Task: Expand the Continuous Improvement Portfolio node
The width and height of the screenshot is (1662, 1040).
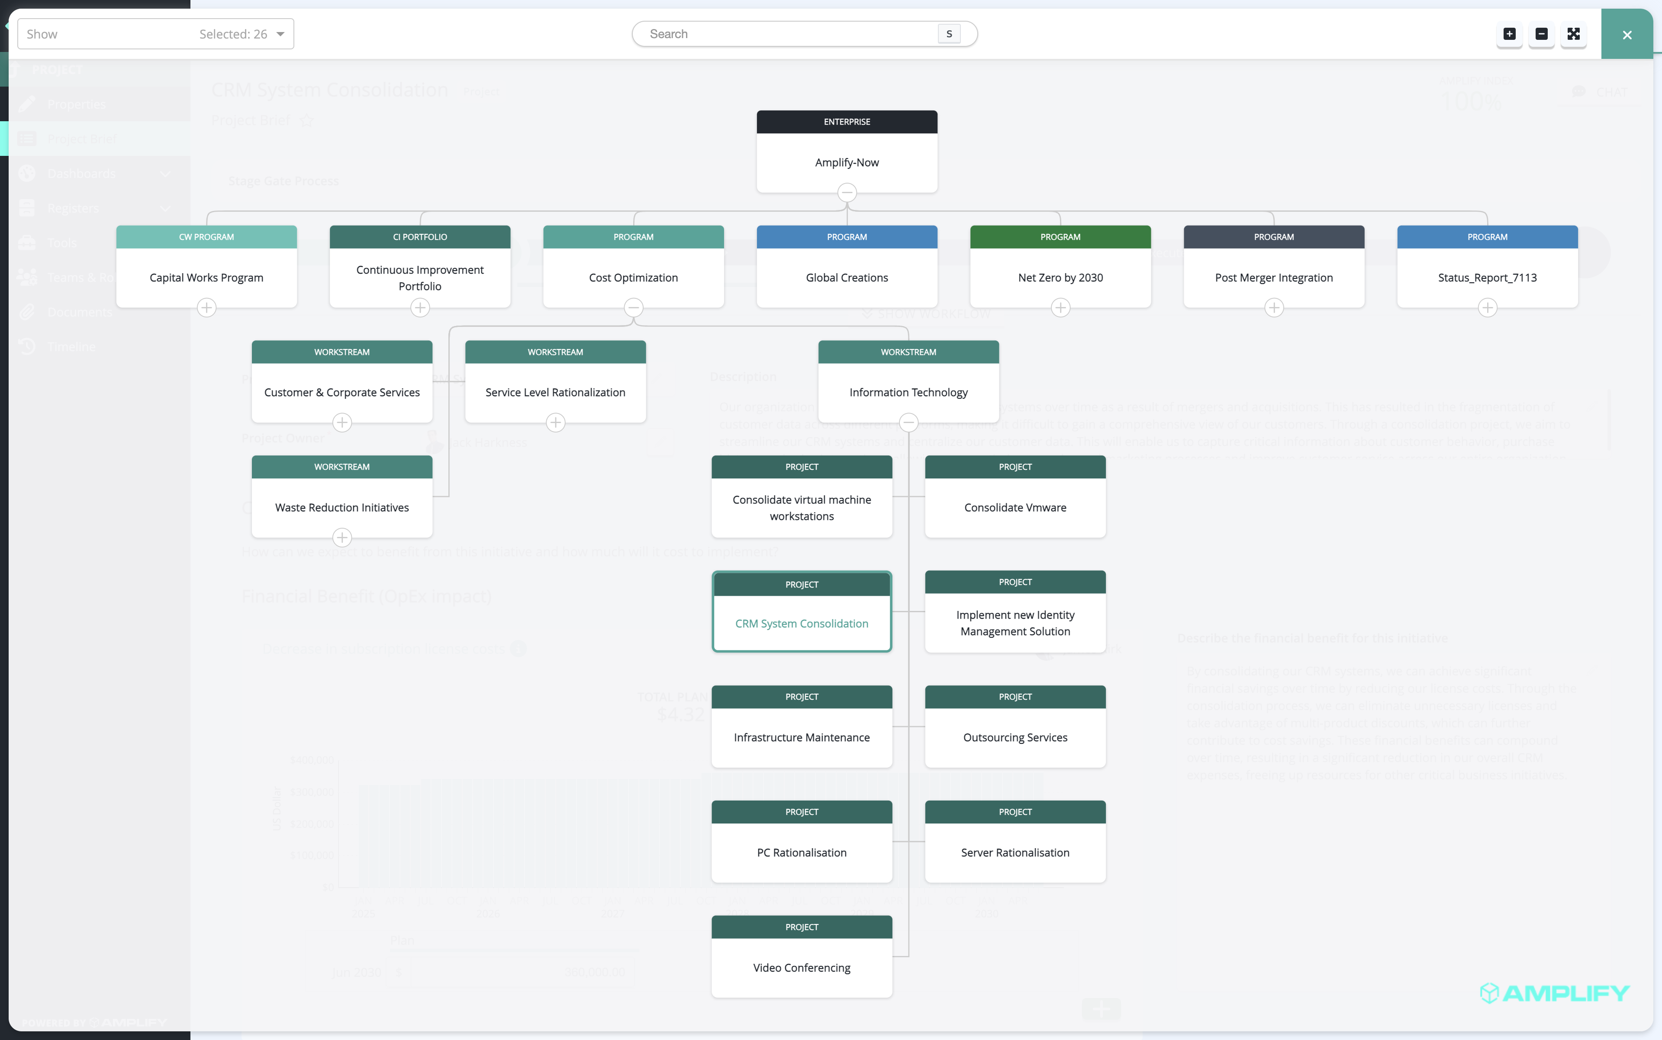Action: [x=420, y=307]
